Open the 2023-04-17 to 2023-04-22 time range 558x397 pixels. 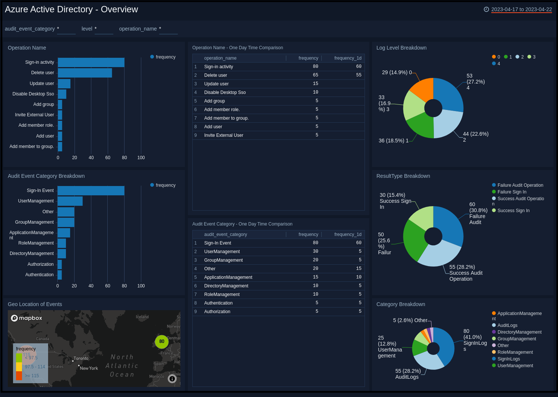(x=521, y=9)
